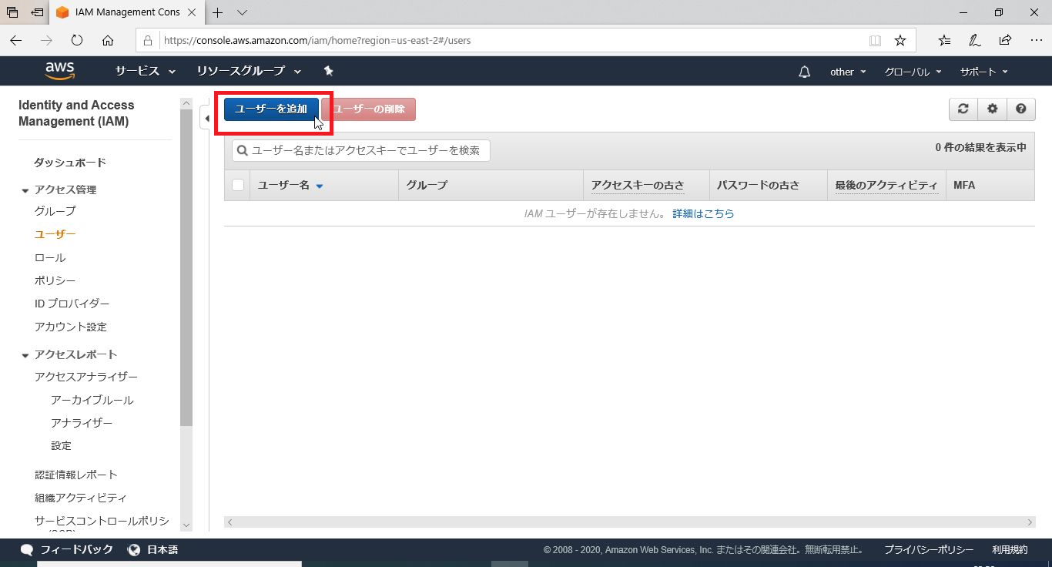Sort by ユーザー名 column arrow

coord(320,186)
